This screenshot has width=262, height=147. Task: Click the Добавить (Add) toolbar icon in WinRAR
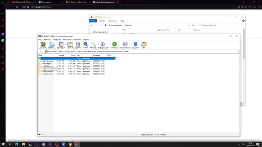click(x=43, y=45)
